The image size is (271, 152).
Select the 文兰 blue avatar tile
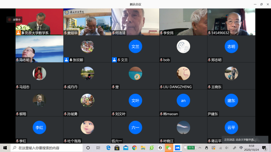point(135,46)
